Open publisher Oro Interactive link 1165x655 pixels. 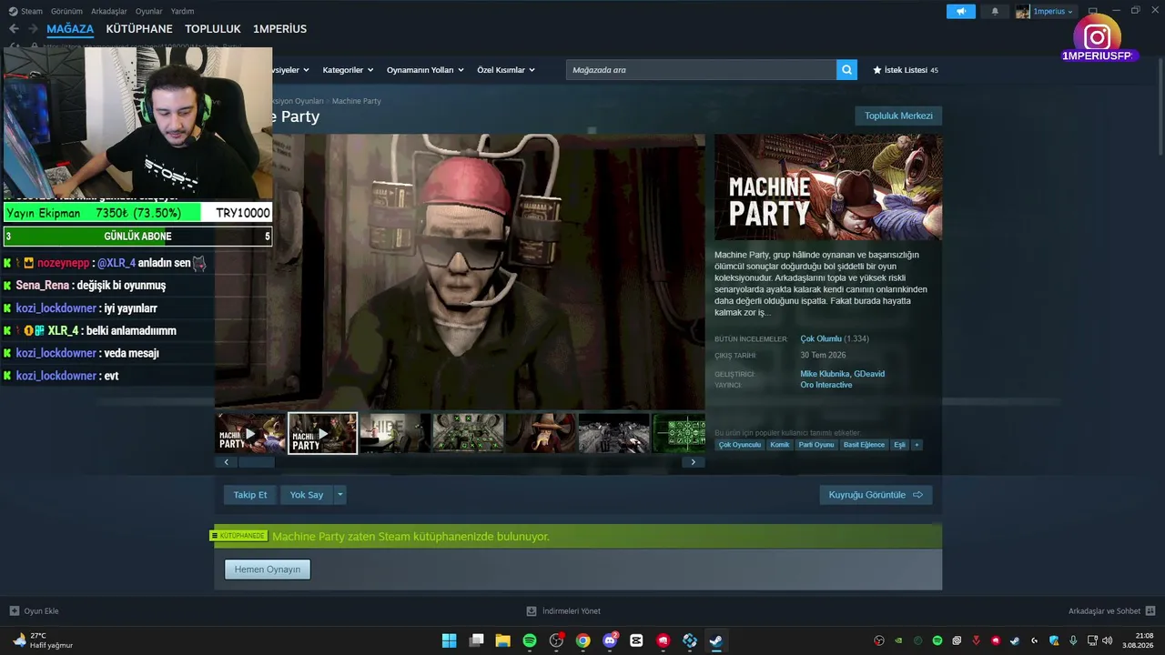click(826, 385)
